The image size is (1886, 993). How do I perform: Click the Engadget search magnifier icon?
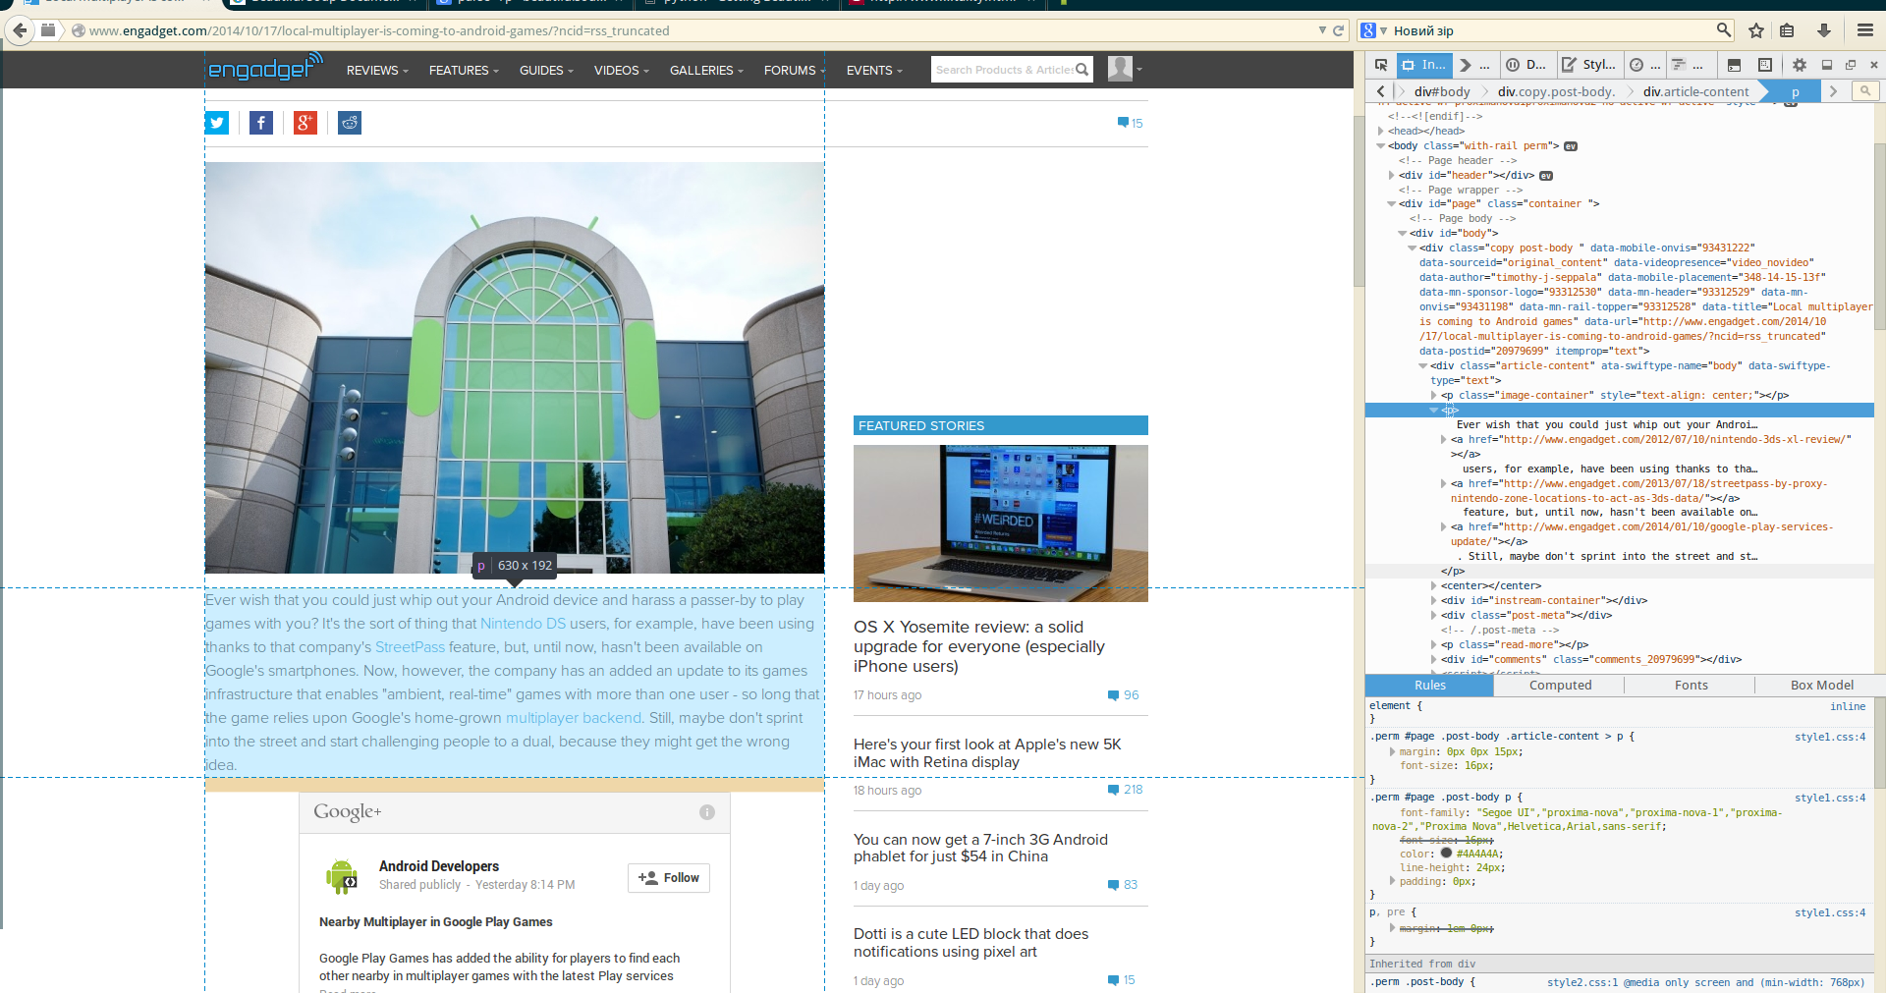coord(1082,70)
